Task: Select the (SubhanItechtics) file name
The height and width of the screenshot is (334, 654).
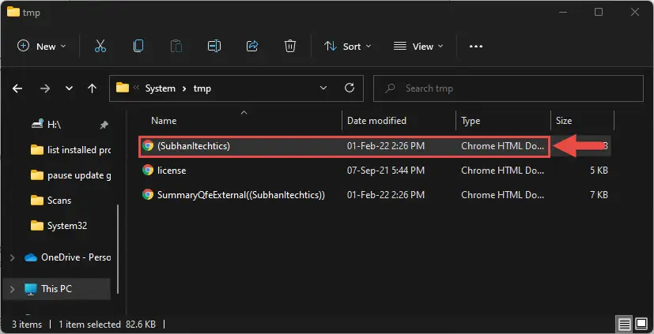Action: [194, 146]
